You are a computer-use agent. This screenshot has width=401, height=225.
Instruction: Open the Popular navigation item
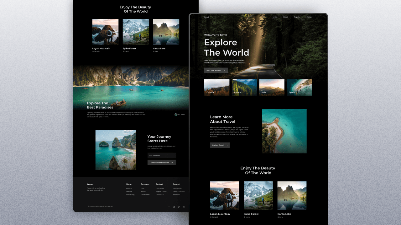297,17
